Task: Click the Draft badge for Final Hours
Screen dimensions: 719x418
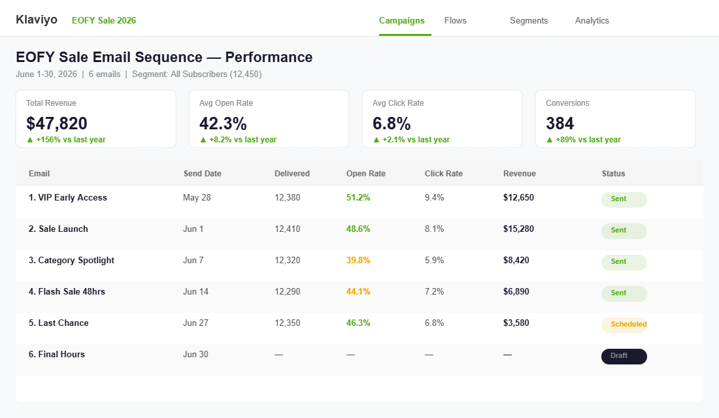Action: click(624, 356)
